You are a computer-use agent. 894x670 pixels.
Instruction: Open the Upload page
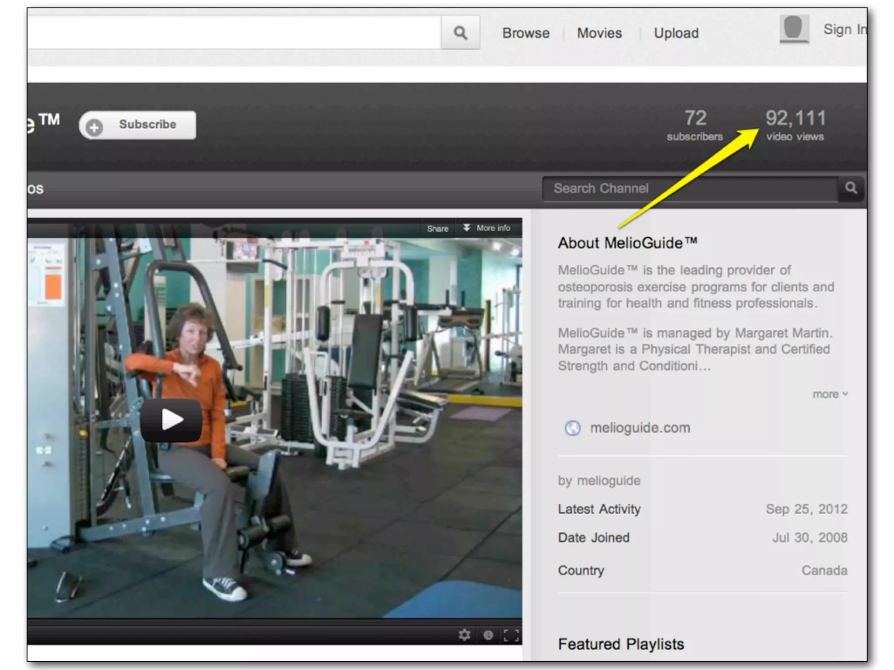(676, 33)
